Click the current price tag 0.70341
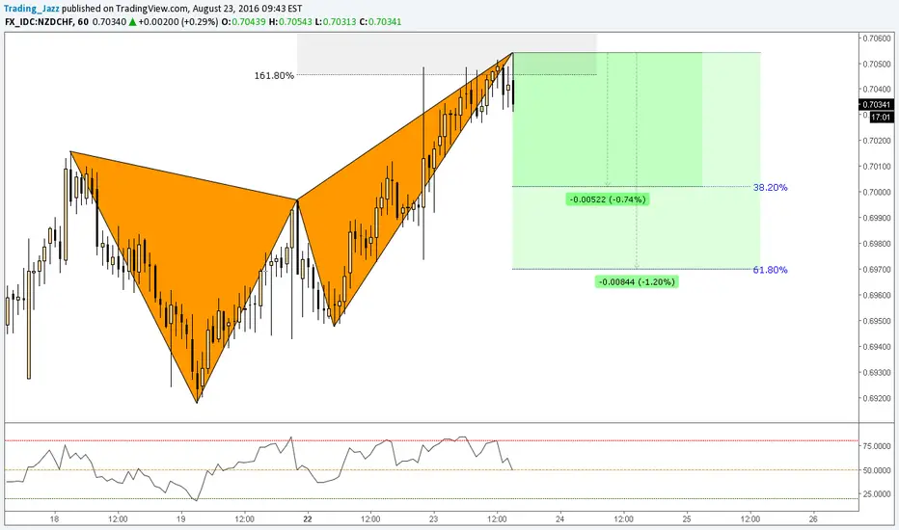899x530 pixels. [x=876, y=104]
